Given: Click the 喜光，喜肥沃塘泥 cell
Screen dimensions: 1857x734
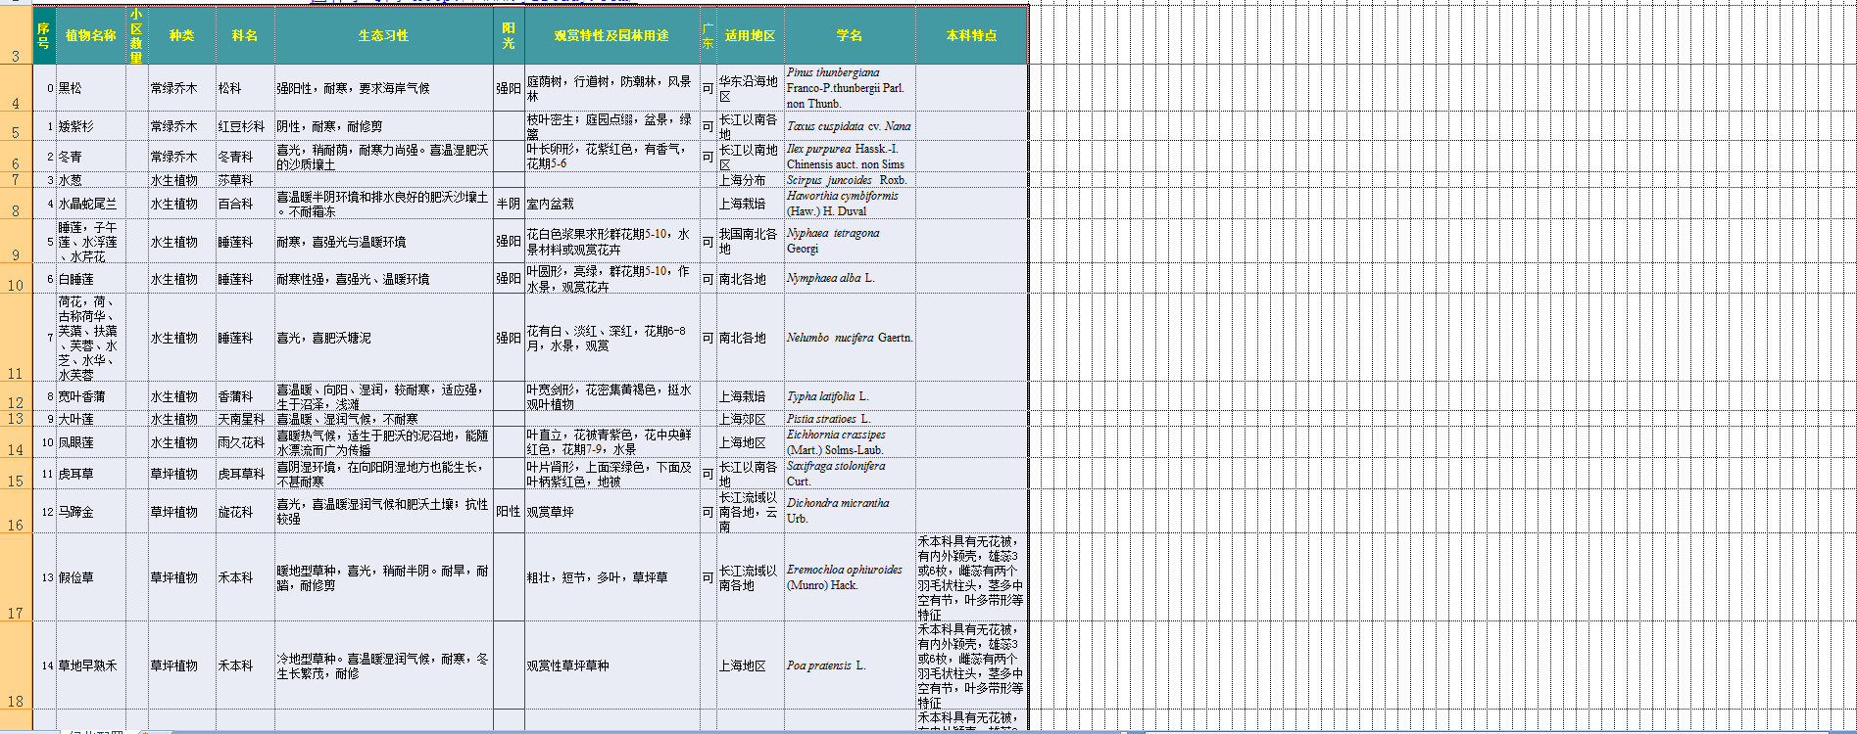Looking at the screenshot, I should (x=383, y=338).
